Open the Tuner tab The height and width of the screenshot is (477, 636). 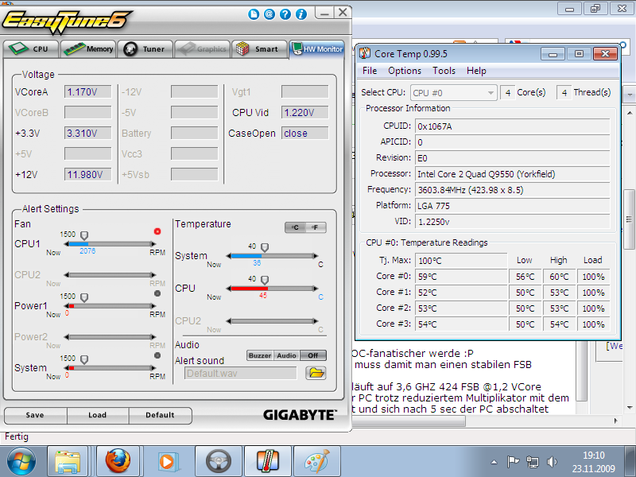pyautogui.click(x=145, y=49)
